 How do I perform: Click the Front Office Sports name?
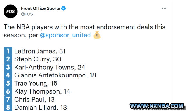pos(41,8)
